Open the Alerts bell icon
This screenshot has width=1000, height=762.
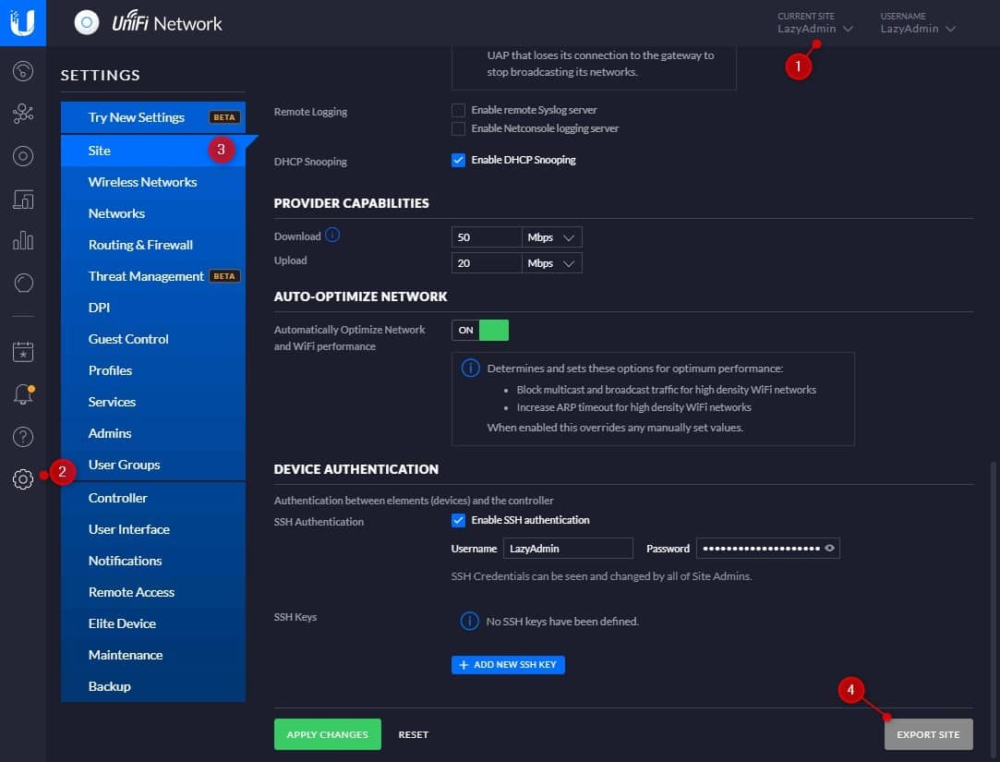coord(23,394)
